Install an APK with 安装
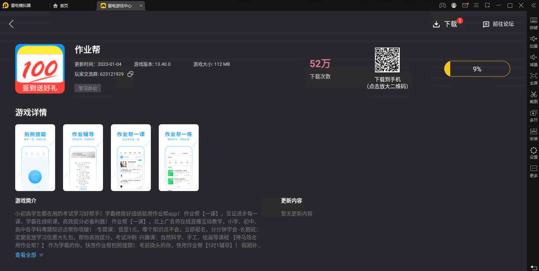 point(533,134)
